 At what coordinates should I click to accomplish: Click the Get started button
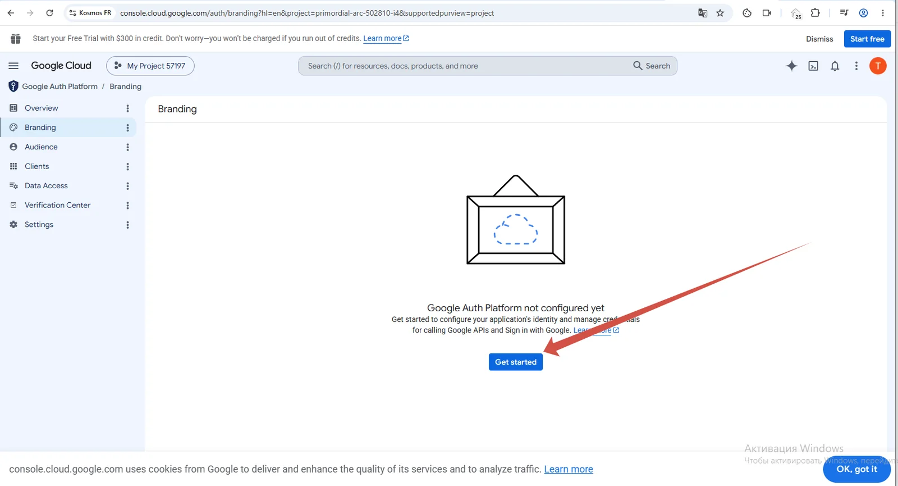tap(516, 362)
